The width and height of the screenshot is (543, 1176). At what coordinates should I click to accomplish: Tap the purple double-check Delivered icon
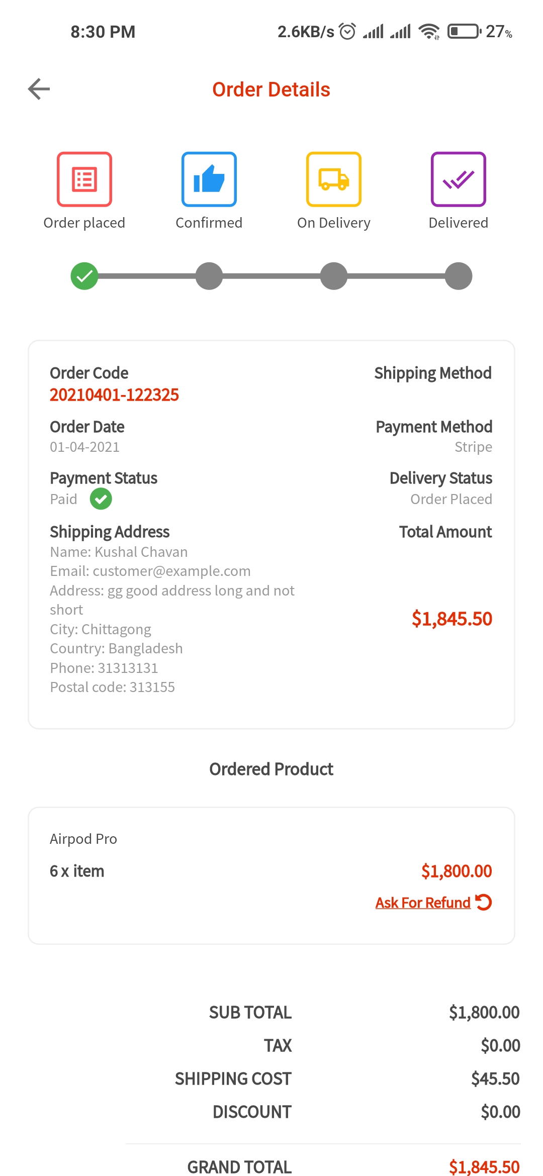[458, 179]
